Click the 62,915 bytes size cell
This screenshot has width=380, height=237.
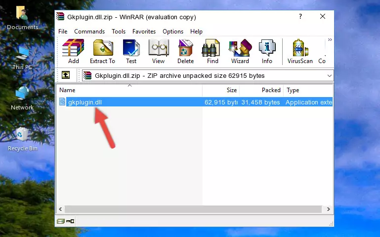(221, 102)
